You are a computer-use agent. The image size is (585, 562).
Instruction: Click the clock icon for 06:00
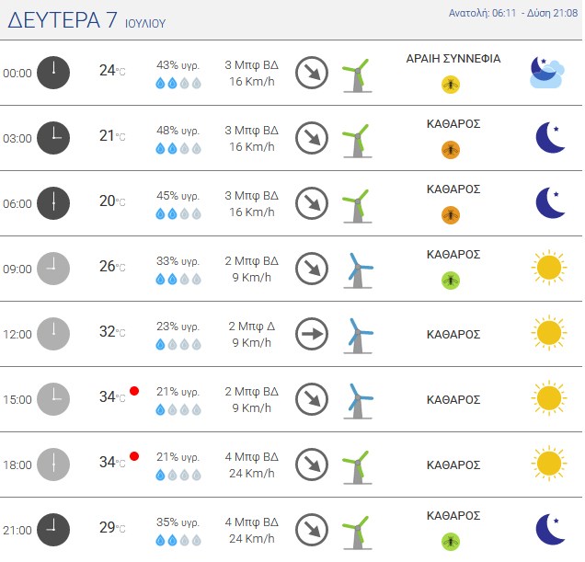click(x=53, y=203)
